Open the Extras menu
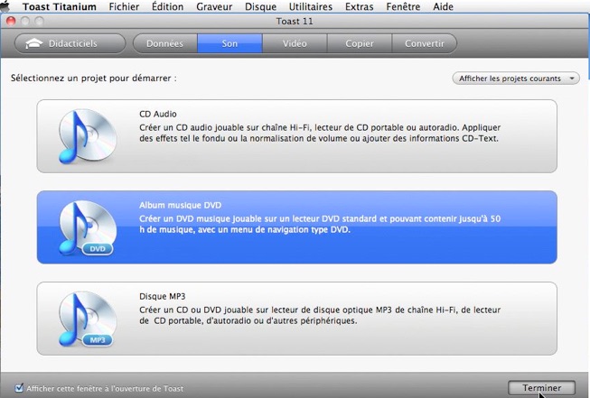The width and height of the screenshot is (590, 398). (359, 6)
